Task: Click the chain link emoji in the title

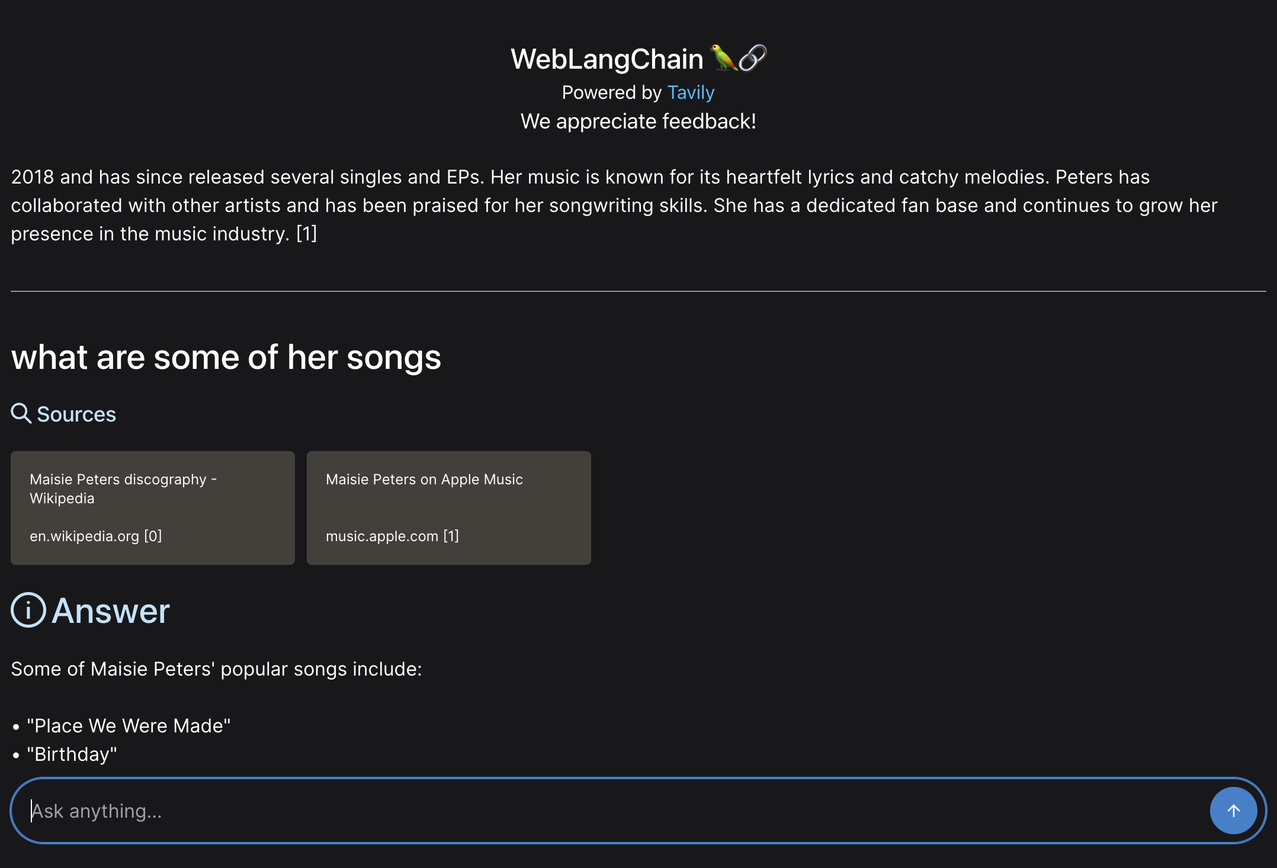Action: 753,58
